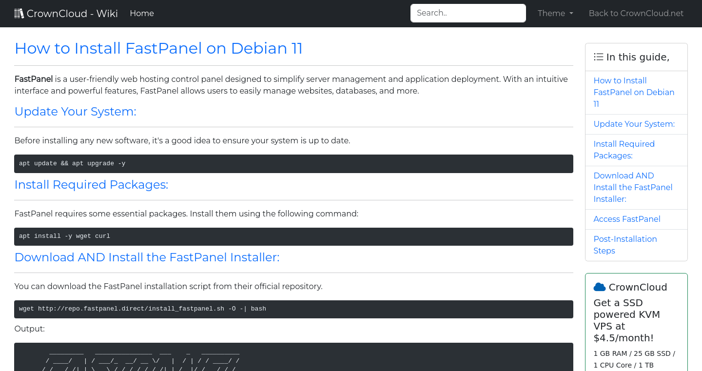
Task: Open the Home menu item
Action: 141,13
